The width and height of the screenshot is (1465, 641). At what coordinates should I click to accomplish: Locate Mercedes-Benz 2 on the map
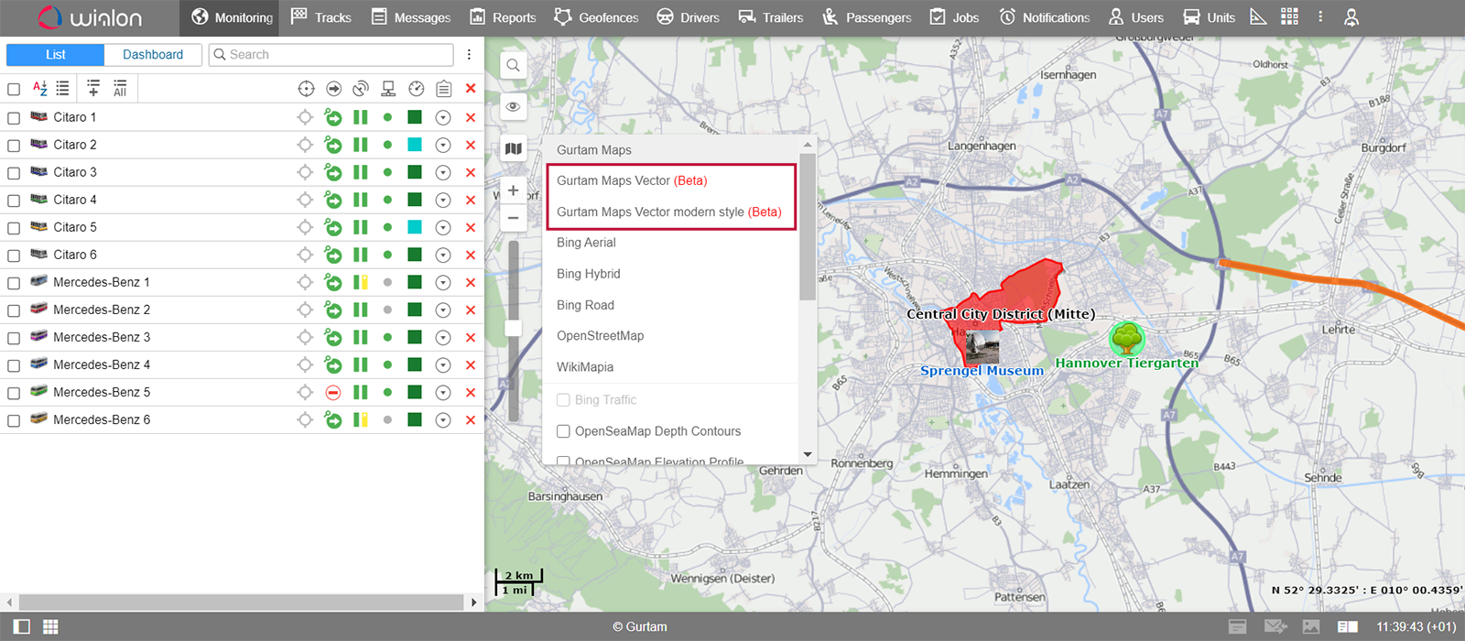(x=305, y=310)
